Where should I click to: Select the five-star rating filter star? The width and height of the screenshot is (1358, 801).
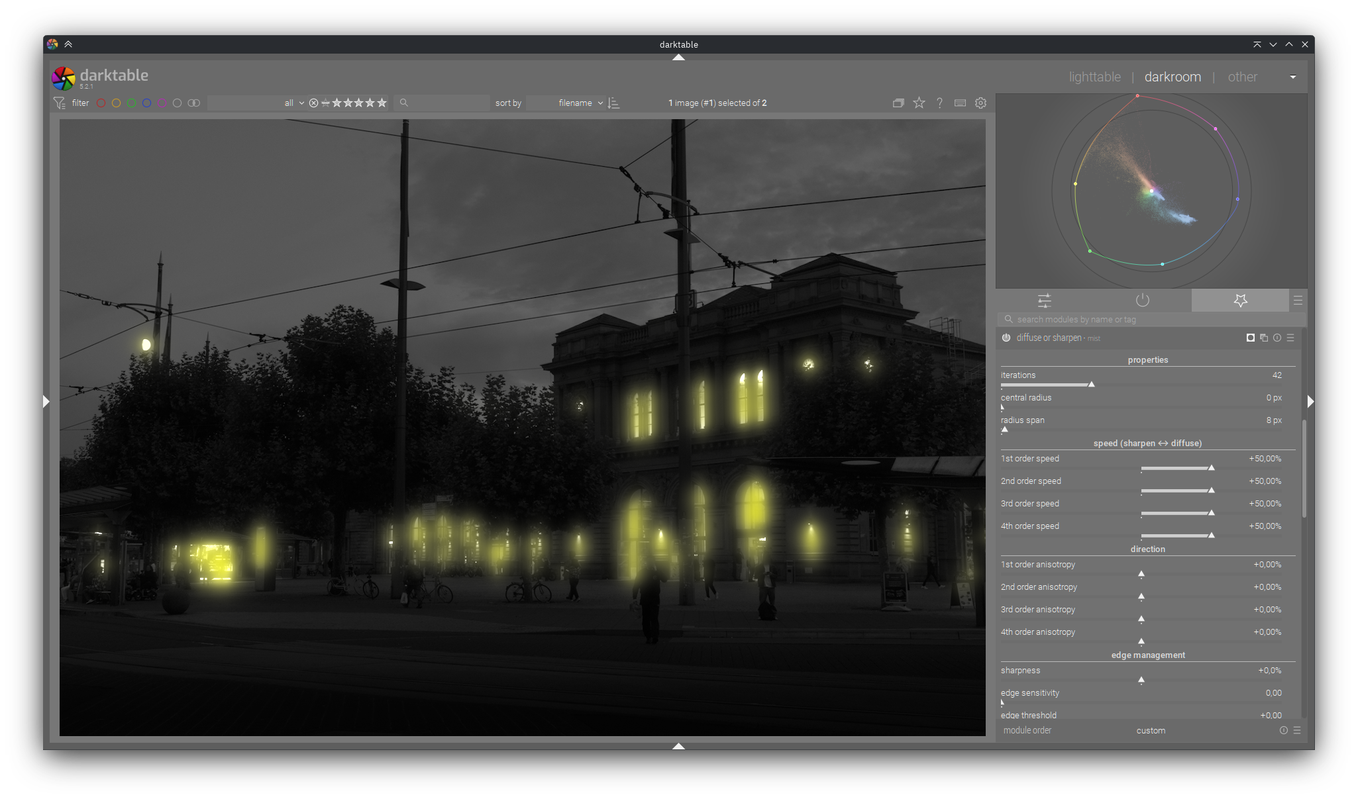(x=382, y=103)
